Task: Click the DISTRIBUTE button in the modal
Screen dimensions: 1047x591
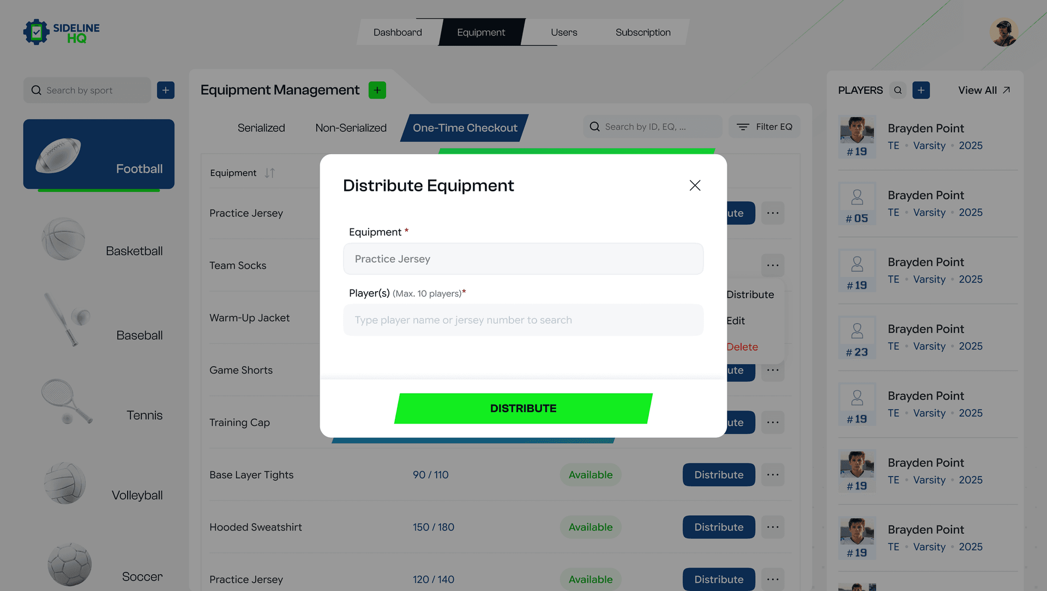Action: coord(523,408)
